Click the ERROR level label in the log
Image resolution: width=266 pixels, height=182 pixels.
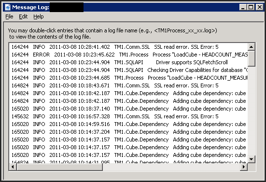coord(41,55)
